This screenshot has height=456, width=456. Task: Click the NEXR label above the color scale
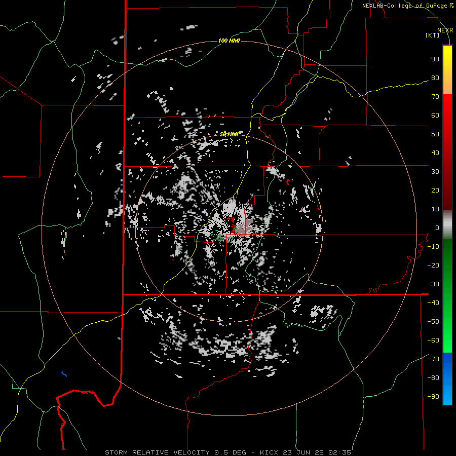(445, 30)
